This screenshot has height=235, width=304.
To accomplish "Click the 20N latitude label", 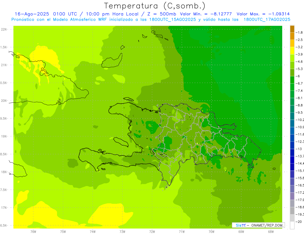I will tap(4, 101).
